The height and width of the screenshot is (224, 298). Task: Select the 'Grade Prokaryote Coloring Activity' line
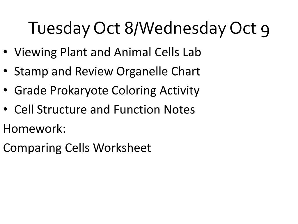click(107, 90)
